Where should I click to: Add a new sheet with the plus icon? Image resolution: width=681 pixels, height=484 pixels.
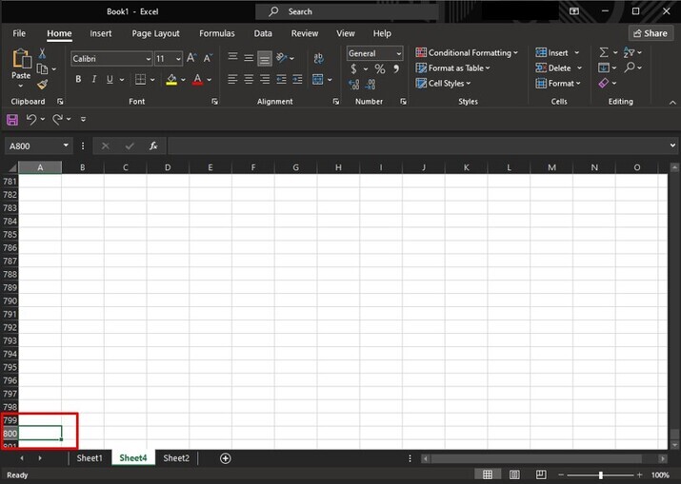[x=226, y=458]
